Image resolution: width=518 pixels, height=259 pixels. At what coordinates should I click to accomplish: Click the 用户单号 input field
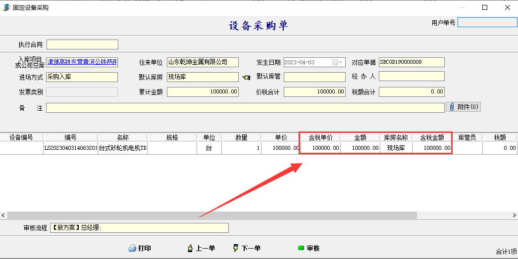tap(487, 22)
